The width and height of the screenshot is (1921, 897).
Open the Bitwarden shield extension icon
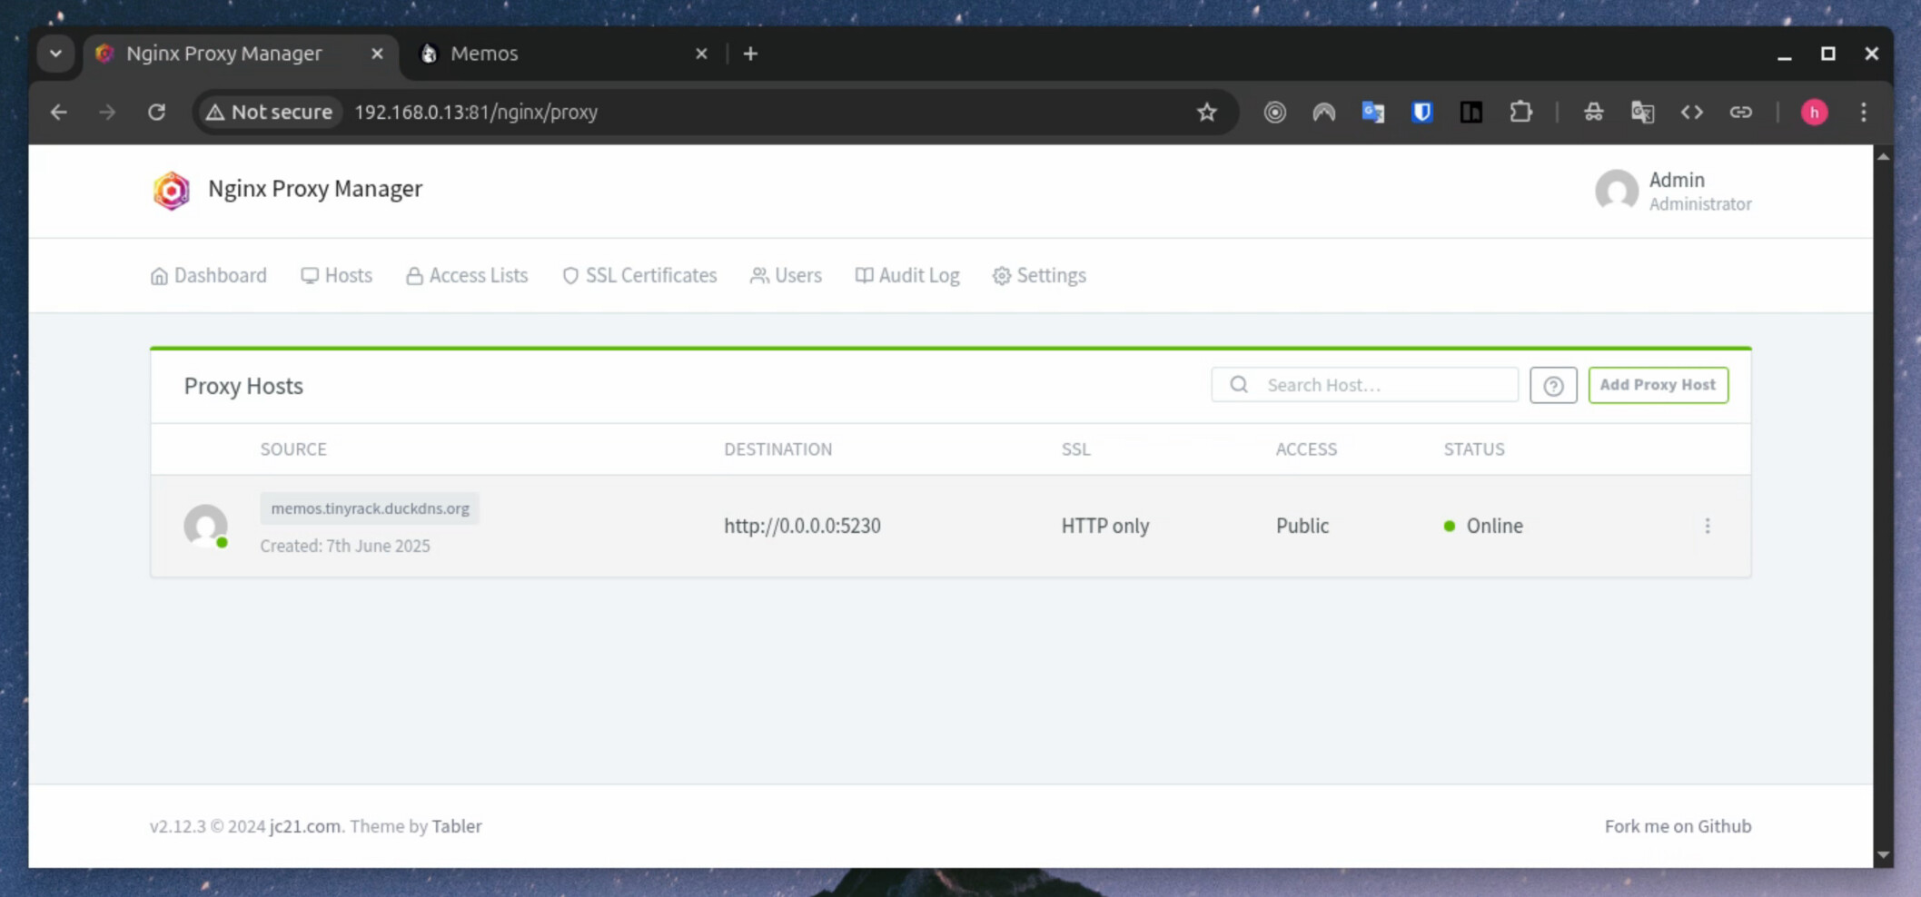pos(1421,112)
